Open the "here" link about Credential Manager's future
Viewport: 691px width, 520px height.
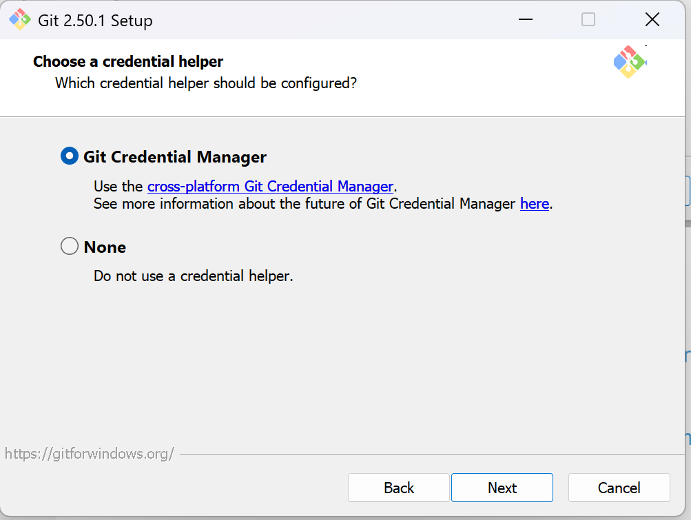tap(535, 204)
